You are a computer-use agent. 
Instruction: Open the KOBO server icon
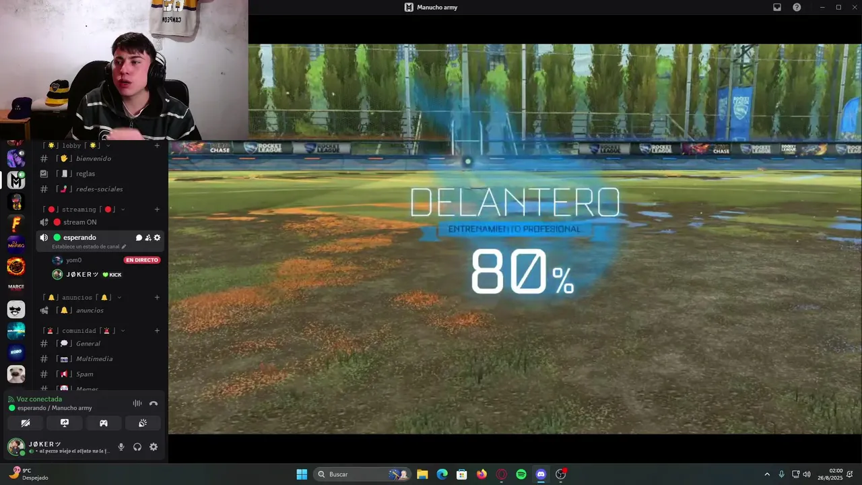click(x=16, y=352)
